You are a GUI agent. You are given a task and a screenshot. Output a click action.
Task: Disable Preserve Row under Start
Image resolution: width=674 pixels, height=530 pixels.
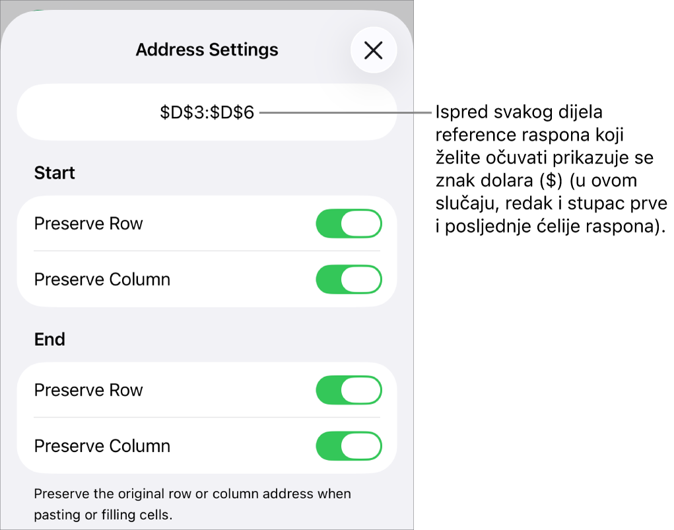click(349, 224)
